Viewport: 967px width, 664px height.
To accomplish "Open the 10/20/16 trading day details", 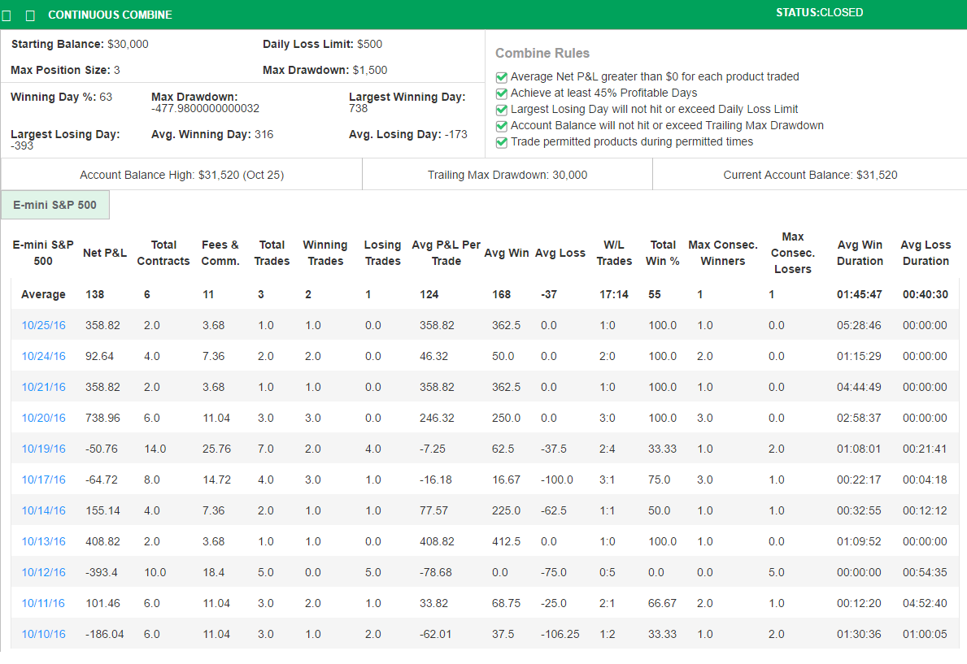I will tap(43, 418).
